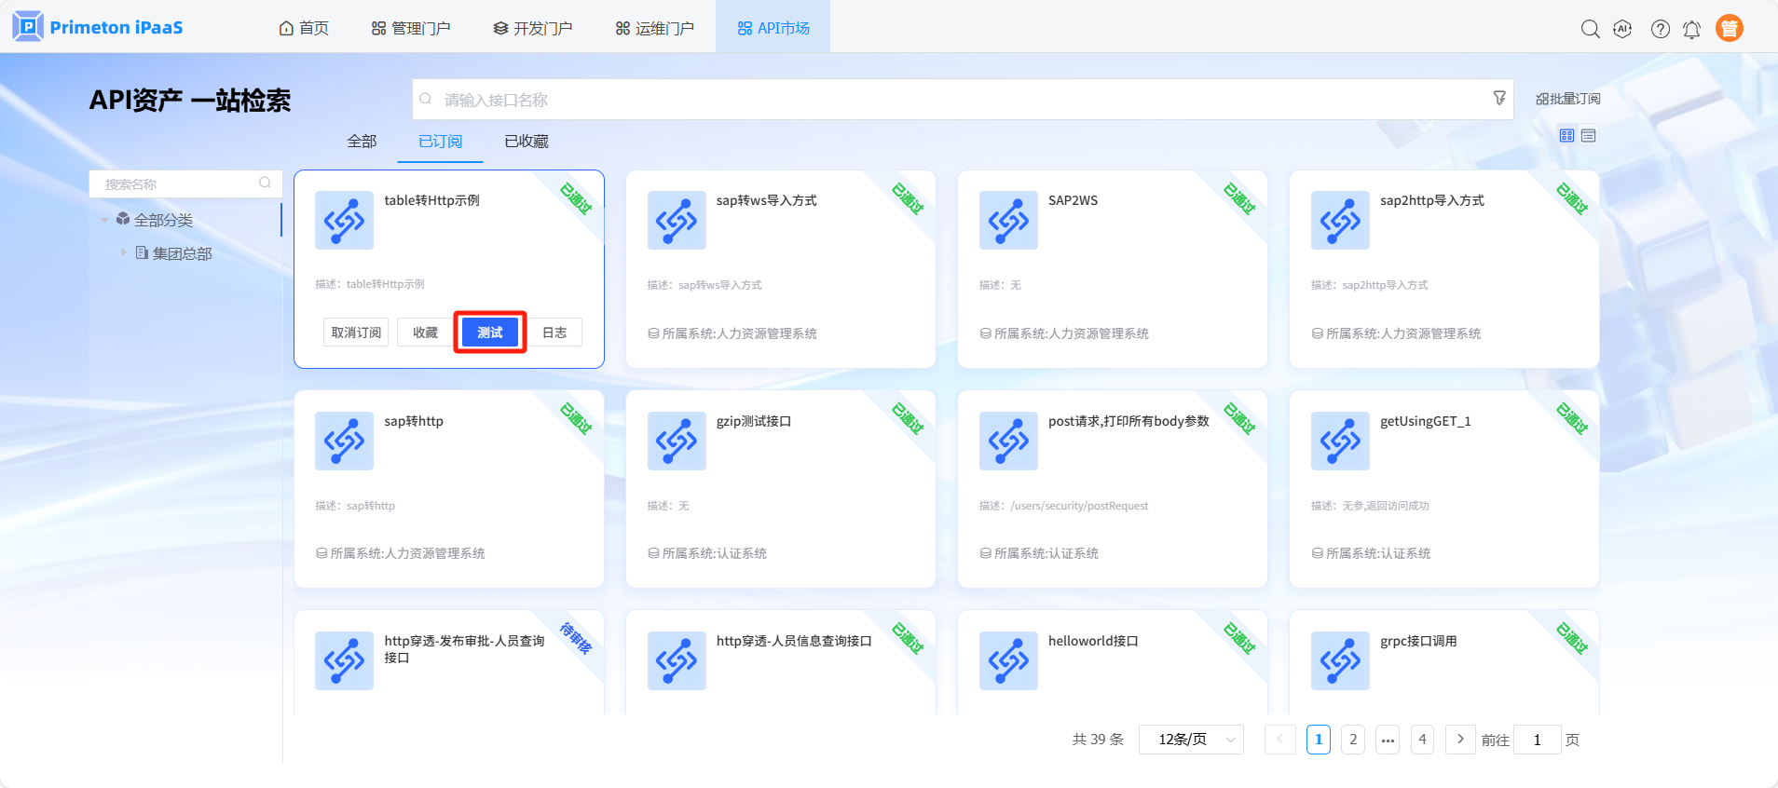
Task: Click the sap转ws导入方式 API icon
Action: pos(677,220)
